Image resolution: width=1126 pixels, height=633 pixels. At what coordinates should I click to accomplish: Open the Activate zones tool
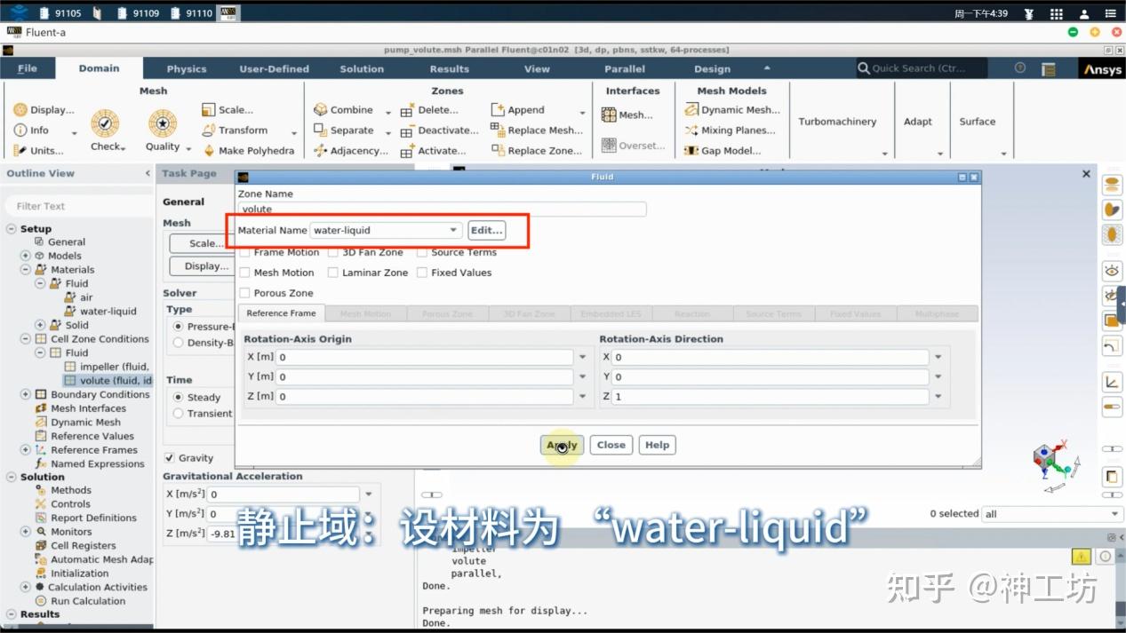pyautogui.click(x=433, y=151)
